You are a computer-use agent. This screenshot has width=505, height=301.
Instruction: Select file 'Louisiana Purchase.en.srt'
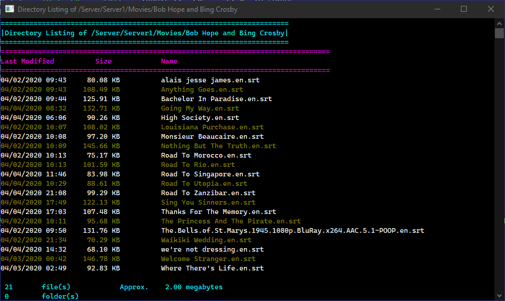[212, 127]
